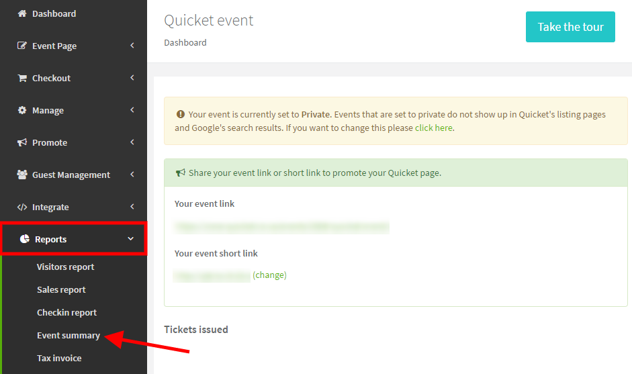Click the Promote megaphone icon in sidebar
Image resolution: width=632 pixels, height=374 pixels.
click(x=22, y=142)
